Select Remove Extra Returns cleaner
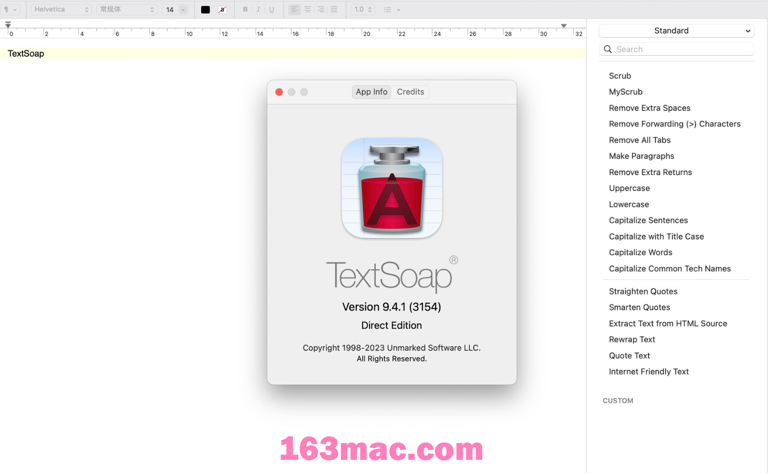Image resolution: width=768 pixels, height=473 pixels. tap(651, 172)
